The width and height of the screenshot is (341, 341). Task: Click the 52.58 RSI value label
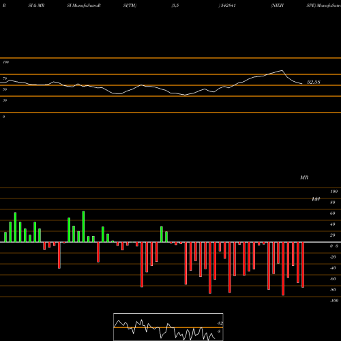click(314, 82)
